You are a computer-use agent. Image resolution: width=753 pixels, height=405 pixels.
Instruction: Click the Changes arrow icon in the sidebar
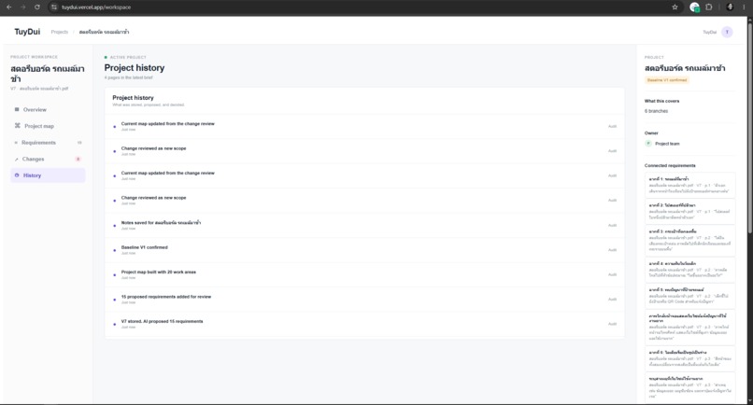point(16,159)
